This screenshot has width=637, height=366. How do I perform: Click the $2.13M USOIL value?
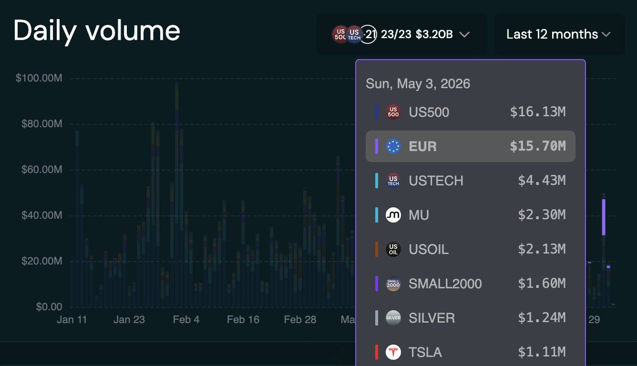(x=542, y=249)
